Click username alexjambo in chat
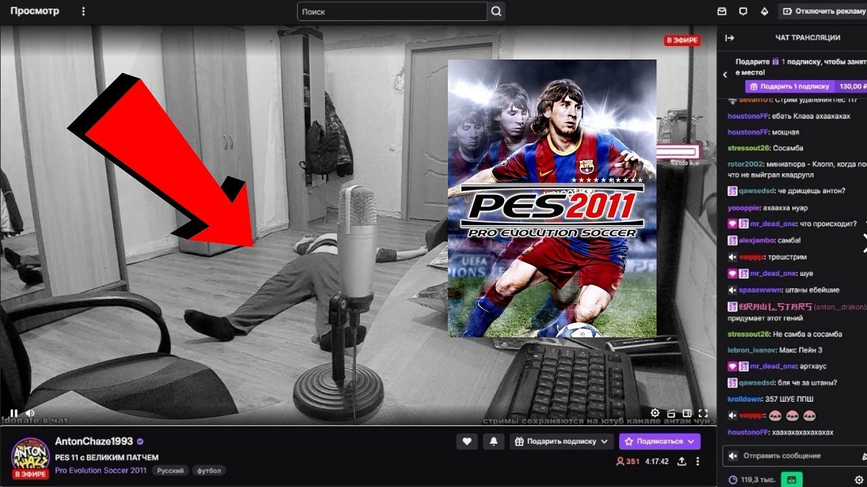Screen dimensions: 867x487 click(755, 240)
